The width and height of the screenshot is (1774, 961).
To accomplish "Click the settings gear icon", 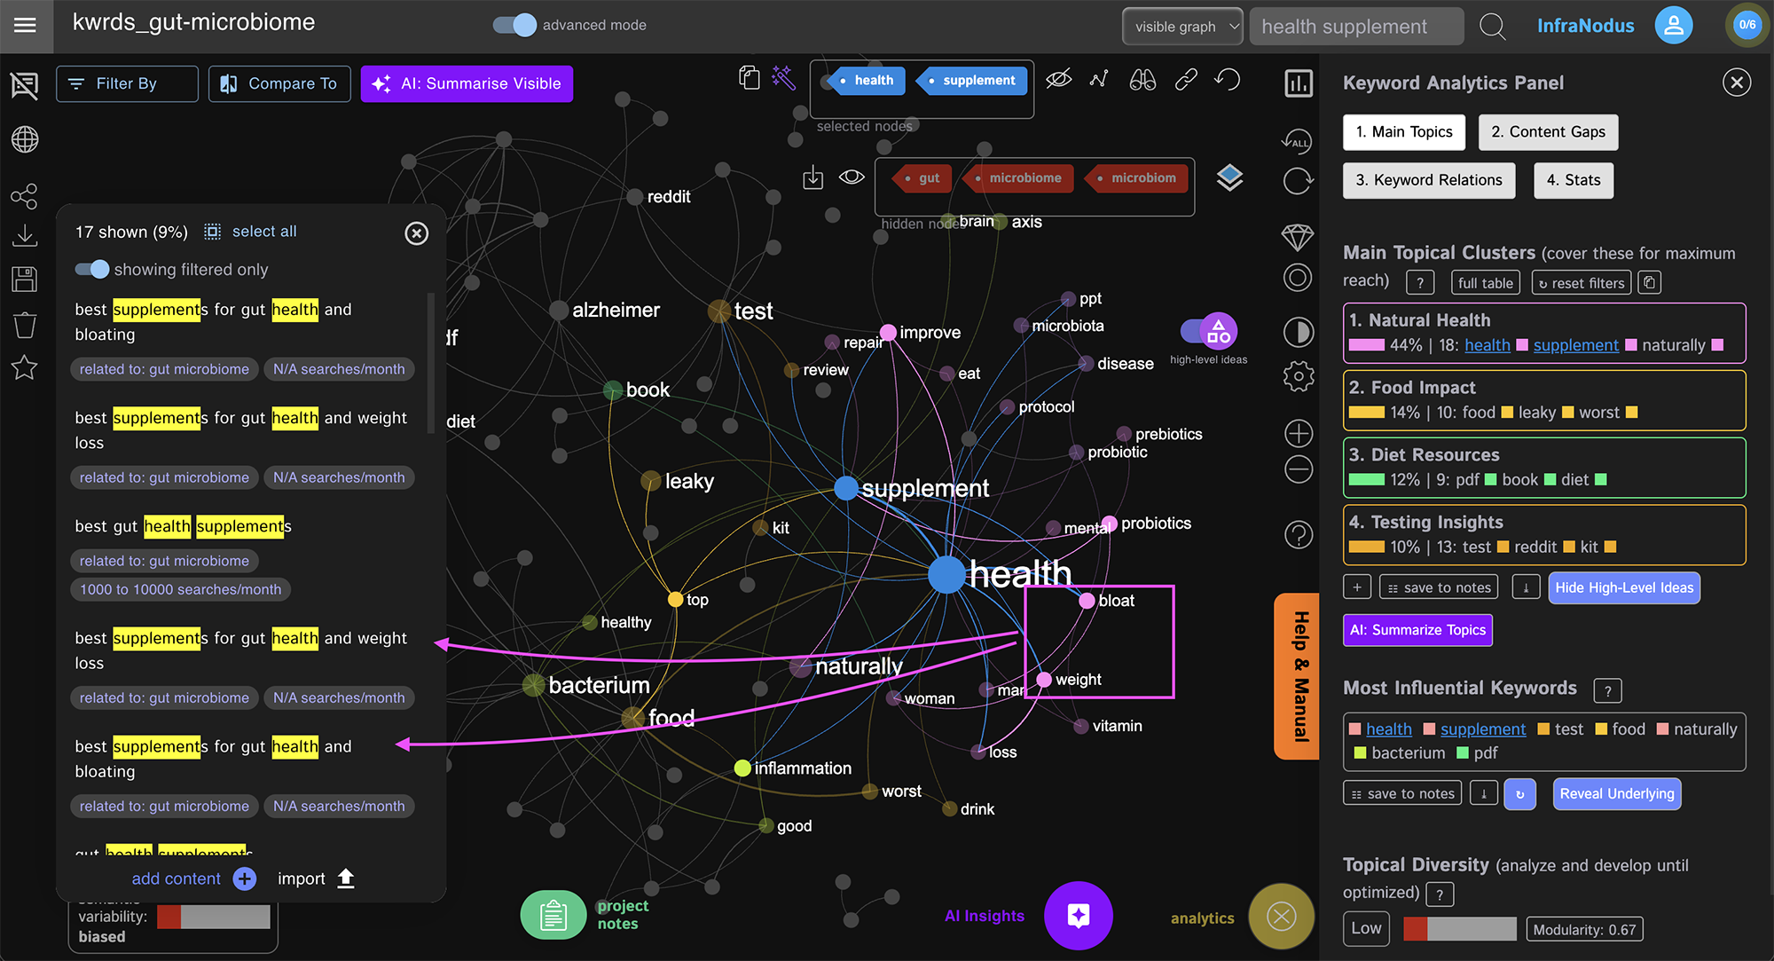I will pyautogui.click(x=1298, y=376).
